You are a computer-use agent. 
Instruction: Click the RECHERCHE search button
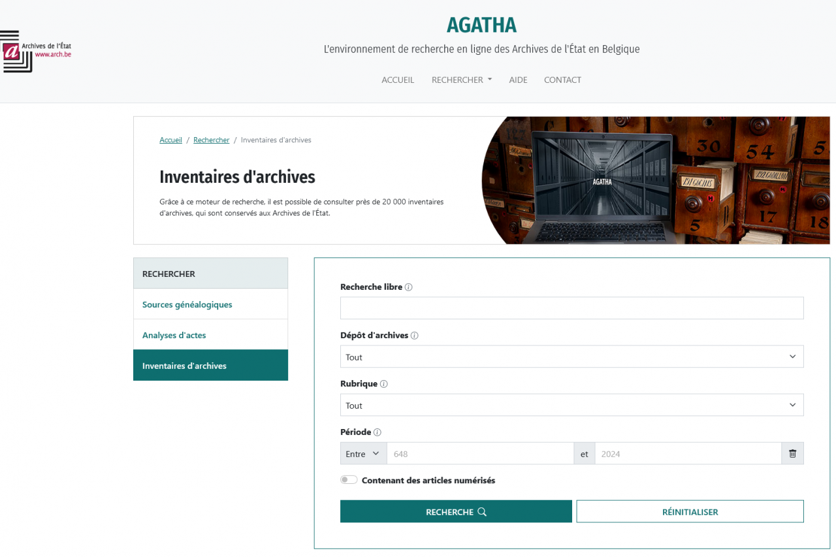(x=456, y=512)
